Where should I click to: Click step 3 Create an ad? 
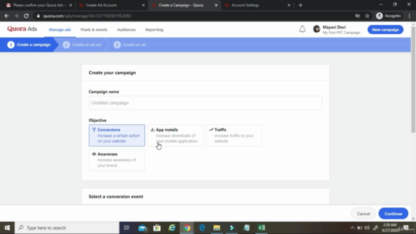coord(130,45)
